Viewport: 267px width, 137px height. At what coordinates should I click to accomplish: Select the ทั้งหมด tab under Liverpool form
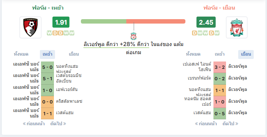click(x=193, y=55)
